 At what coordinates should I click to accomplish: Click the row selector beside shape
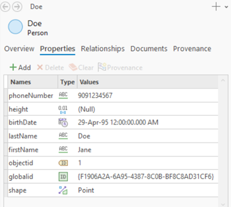point(6,190)
